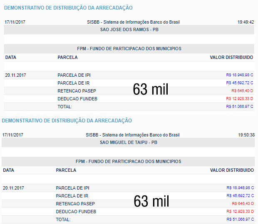This screenshot has width=258, height=224.
Task: Select the time stamp 19:49:42
Action: [x=246, y=22]
